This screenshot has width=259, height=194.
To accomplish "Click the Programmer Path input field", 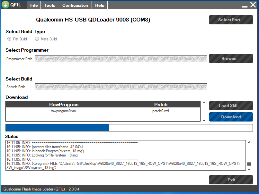I will click(121, 59).
